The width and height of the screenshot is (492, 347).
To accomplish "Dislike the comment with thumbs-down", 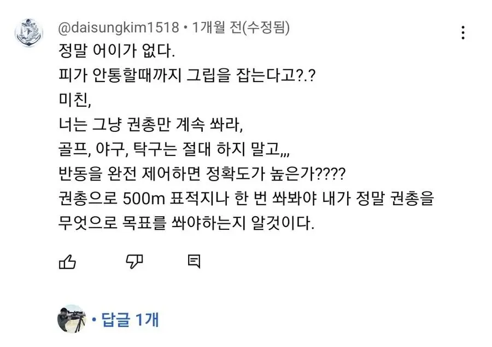I will [134, 262].
